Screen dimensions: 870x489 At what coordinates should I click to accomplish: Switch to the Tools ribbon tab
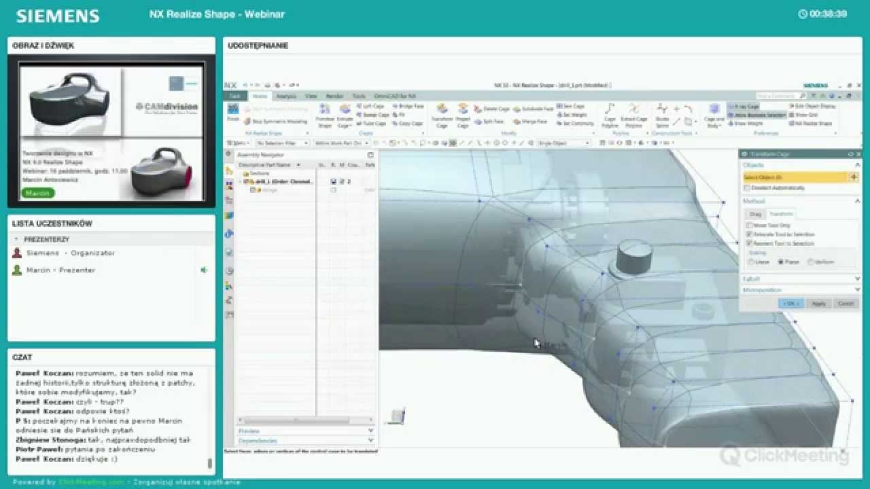(359, 96)
